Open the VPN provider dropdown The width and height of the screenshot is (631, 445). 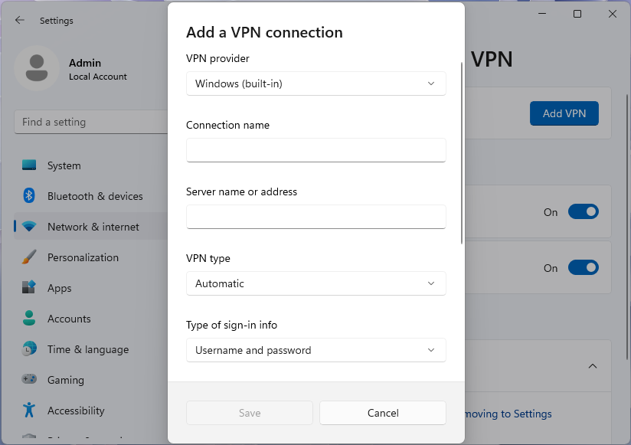315,83
